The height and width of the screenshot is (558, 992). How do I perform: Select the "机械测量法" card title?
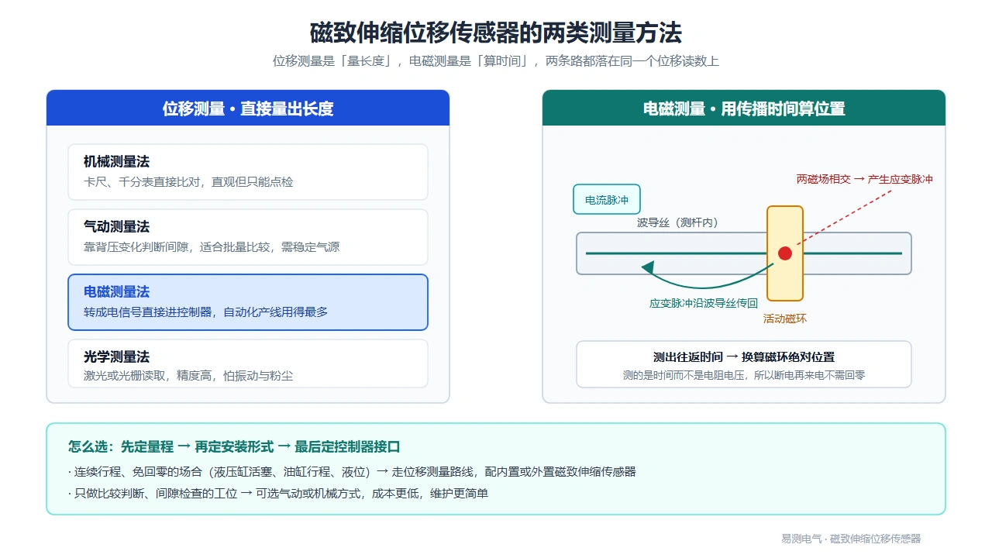[116, 162]
